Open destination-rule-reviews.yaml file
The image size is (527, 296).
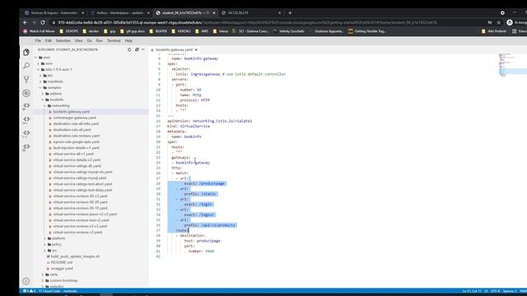click(x=76, y=136)
